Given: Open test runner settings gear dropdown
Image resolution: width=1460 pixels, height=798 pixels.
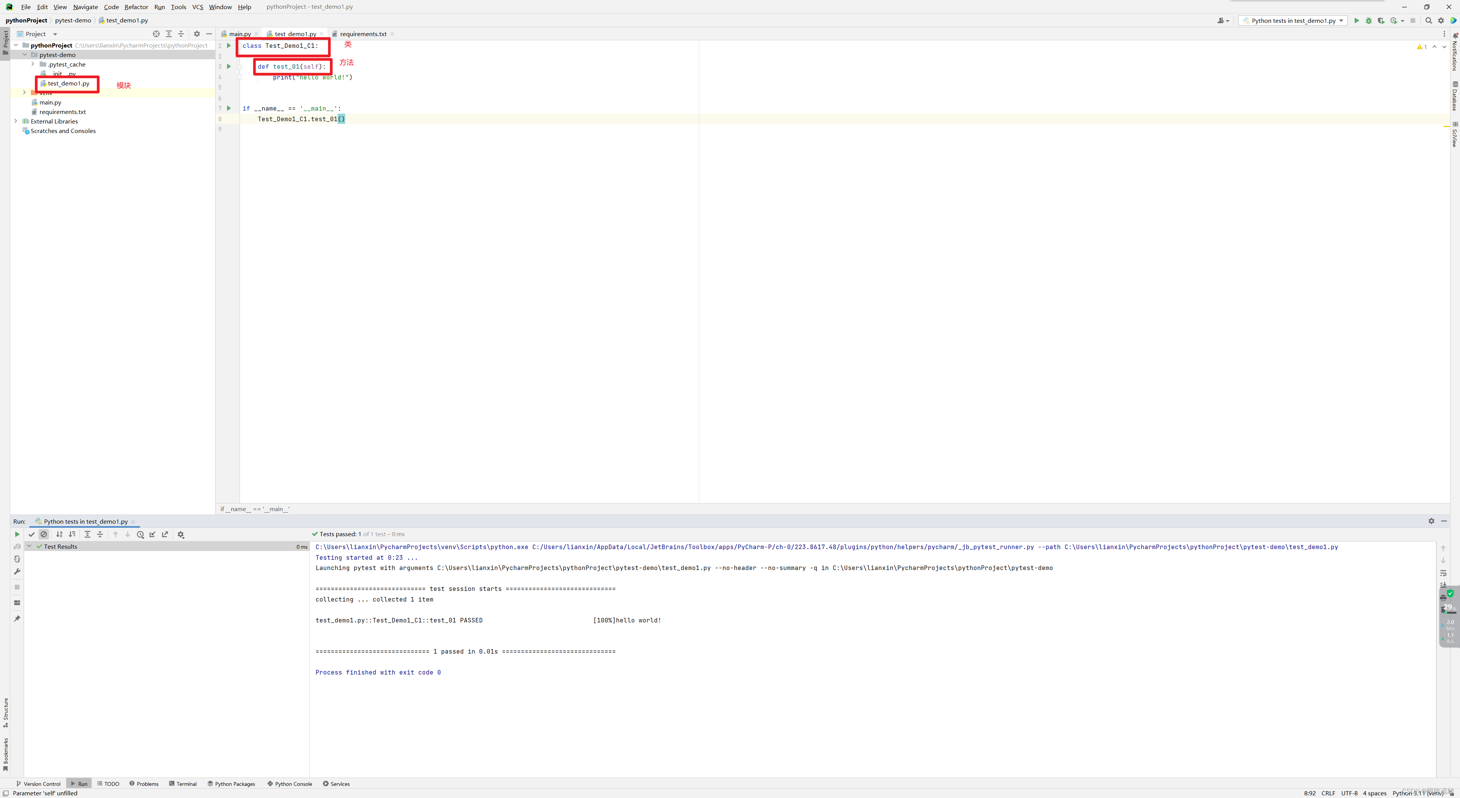Looking at the screenshot, I should click(x=181, y=534).
